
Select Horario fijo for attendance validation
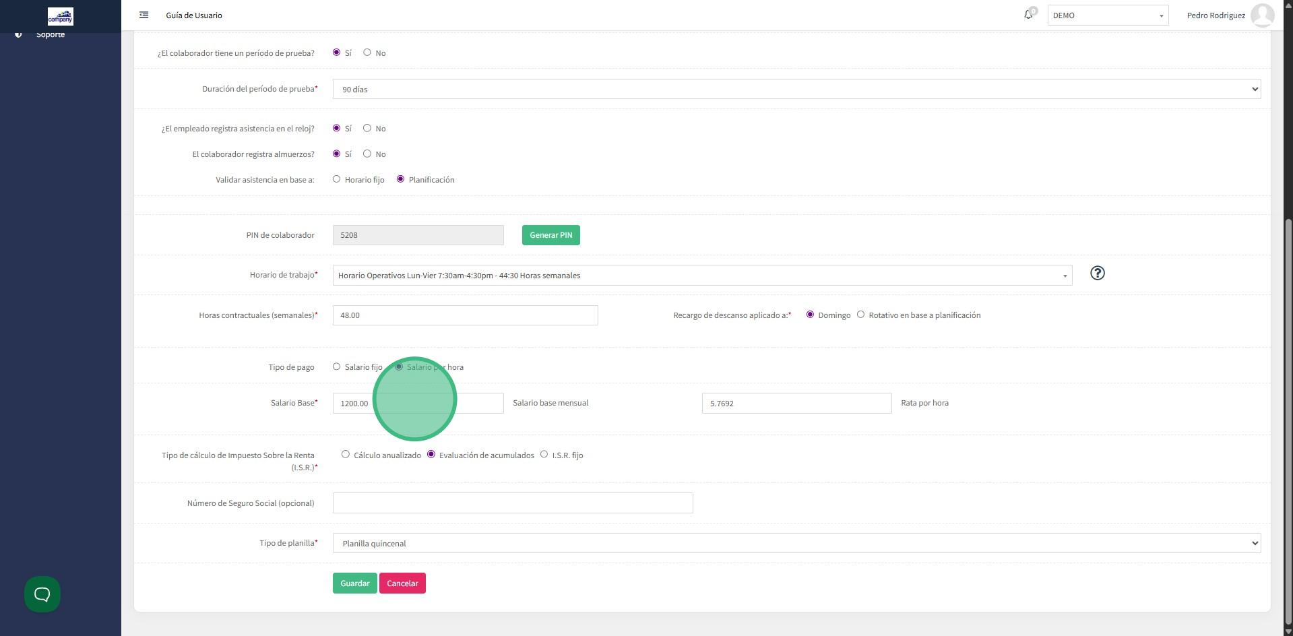(x=337, y=179)
